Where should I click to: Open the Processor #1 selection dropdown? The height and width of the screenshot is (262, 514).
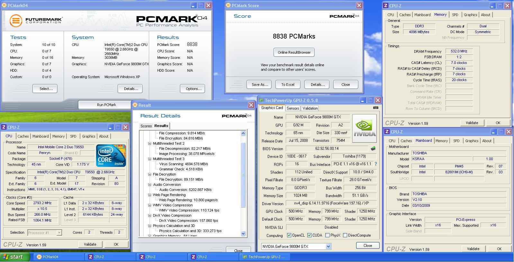(59, 232)
